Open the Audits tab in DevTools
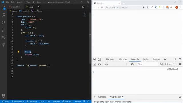Screen dimensions: 183x103 coord(146,59)
